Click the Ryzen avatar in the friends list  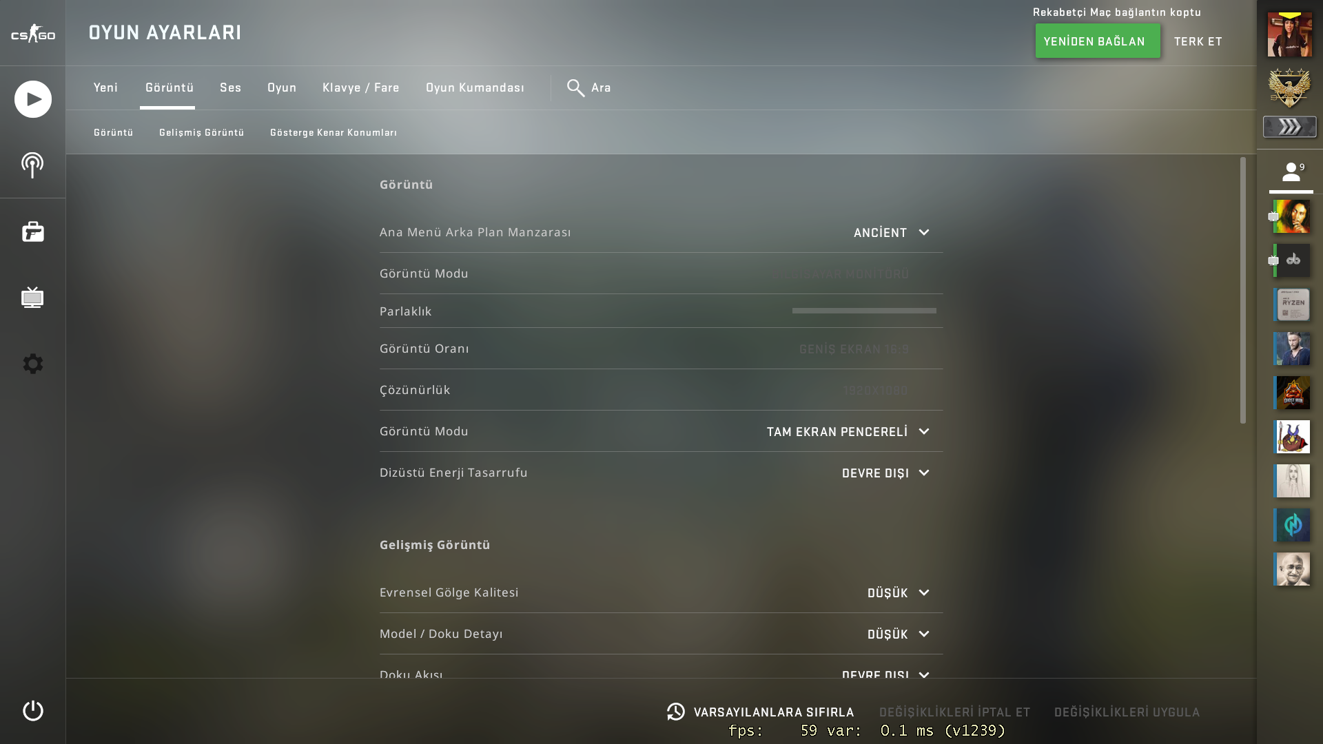pyautogui.click(x=1292, y=304)
